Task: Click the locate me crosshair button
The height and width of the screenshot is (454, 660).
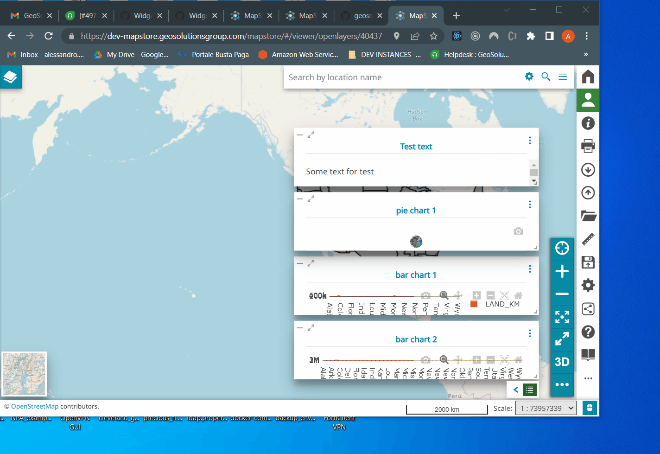Action: click(x=562, y=248)
